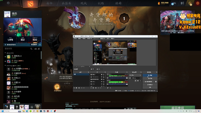
Task: Open the scene transition type dropdown
Action: click(x=135, y=75)
